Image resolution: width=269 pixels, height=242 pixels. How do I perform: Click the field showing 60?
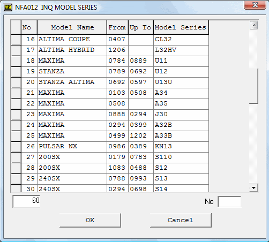pos(26,201)
